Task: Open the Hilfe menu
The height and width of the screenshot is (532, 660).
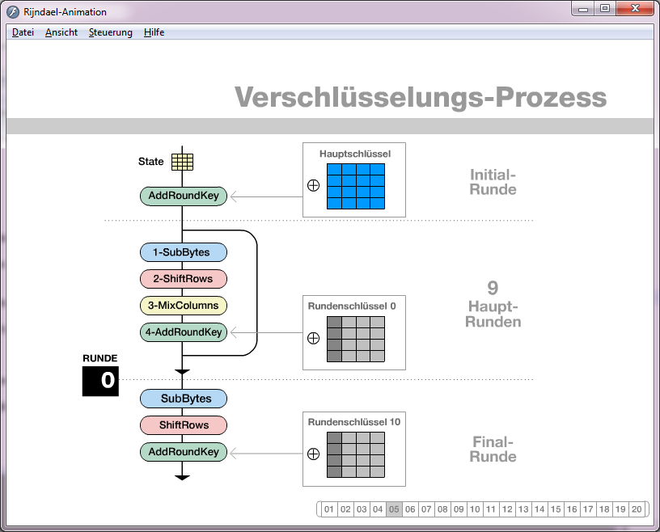Action: 154,32
